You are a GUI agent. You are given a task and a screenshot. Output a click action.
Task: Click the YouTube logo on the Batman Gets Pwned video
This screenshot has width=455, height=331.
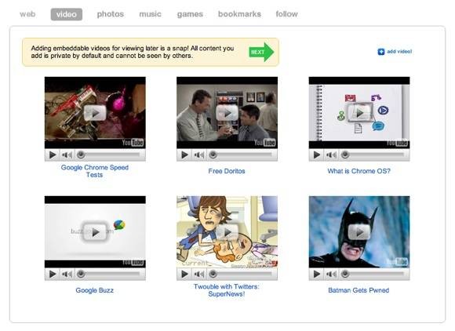pyautogui.click(x=397, y=262)
